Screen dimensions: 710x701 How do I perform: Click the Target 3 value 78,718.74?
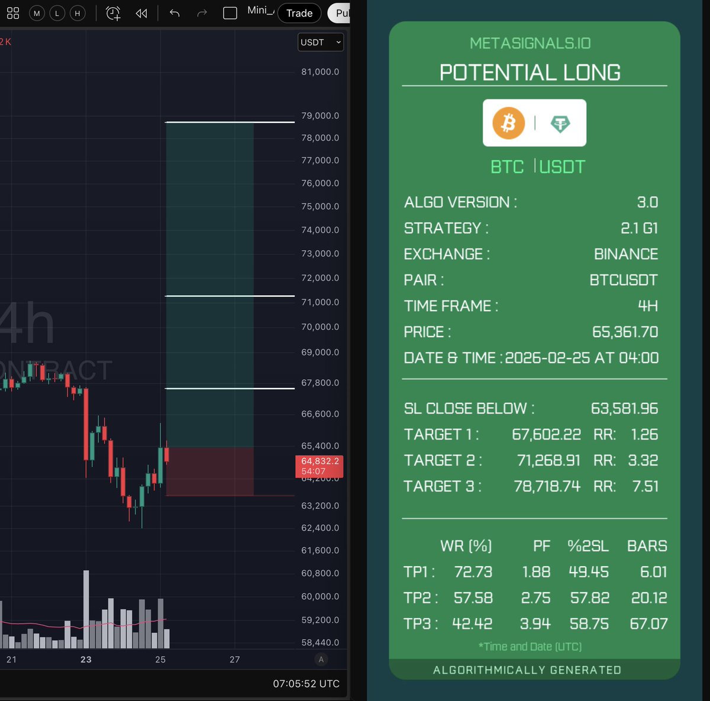point(547,486)
